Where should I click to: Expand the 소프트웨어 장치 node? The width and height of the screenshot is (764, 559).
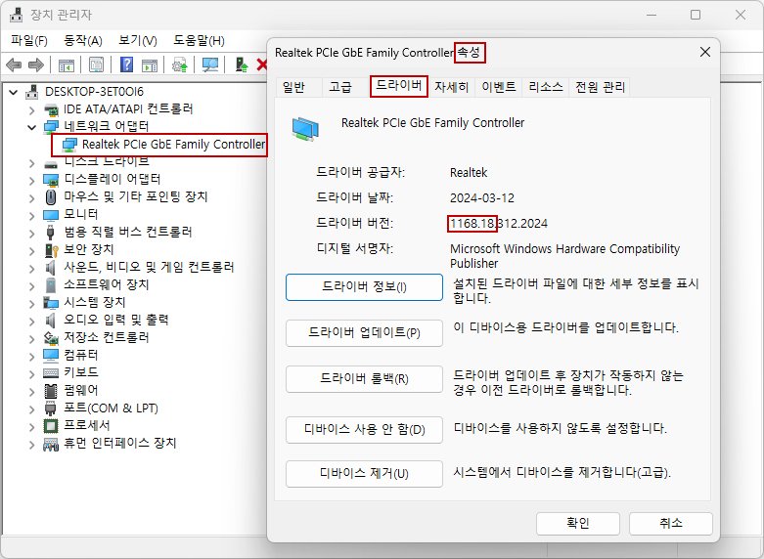click(x=31, y=286)
